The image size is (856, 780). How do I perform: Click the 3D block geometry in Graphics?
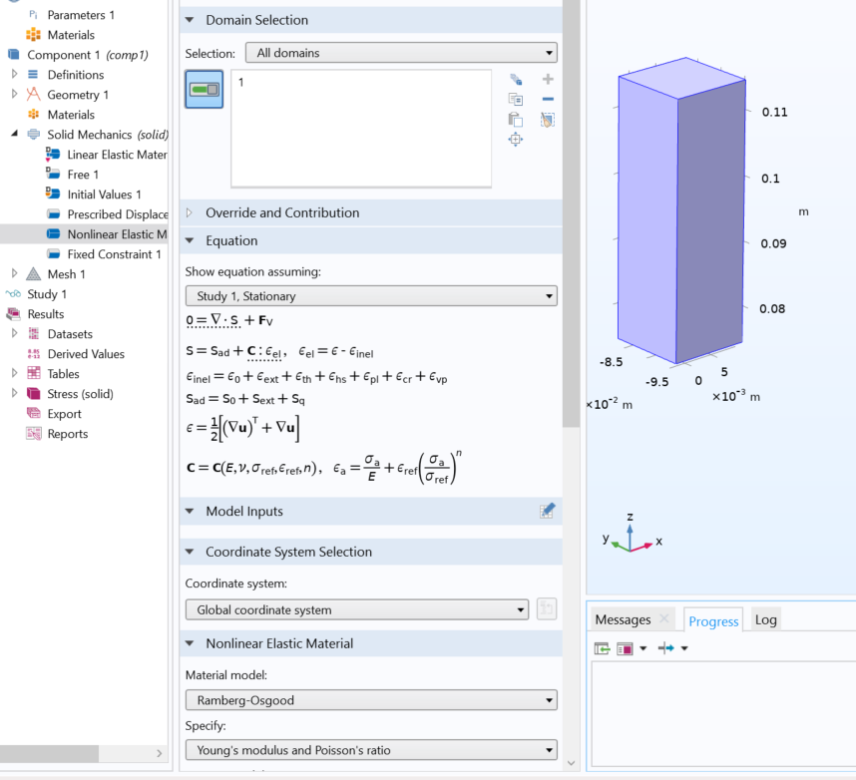click(681, 210)
